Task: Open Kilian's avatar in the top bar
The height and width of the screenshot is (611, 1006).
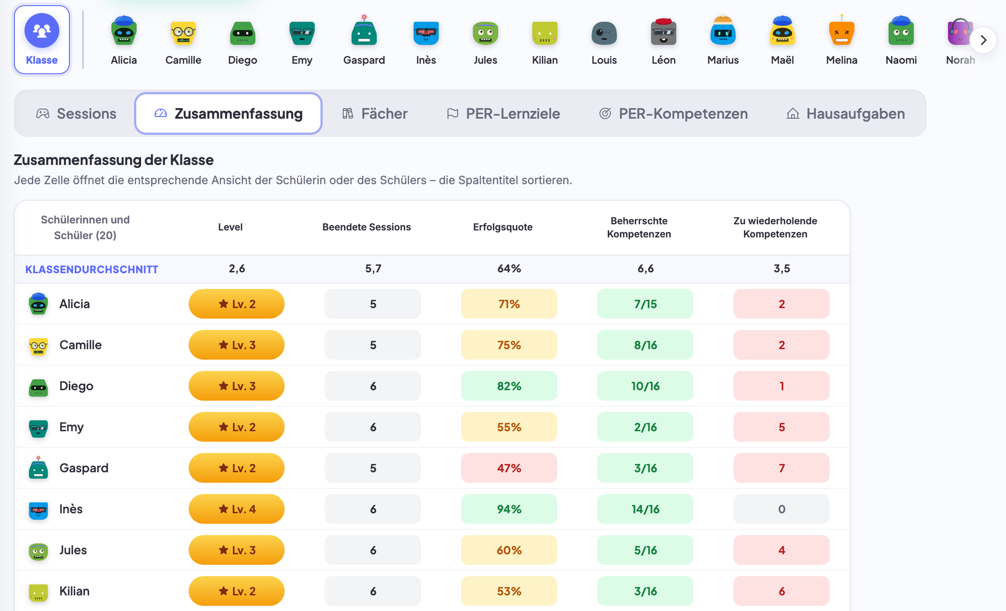Action: click(x=544, y=40)
